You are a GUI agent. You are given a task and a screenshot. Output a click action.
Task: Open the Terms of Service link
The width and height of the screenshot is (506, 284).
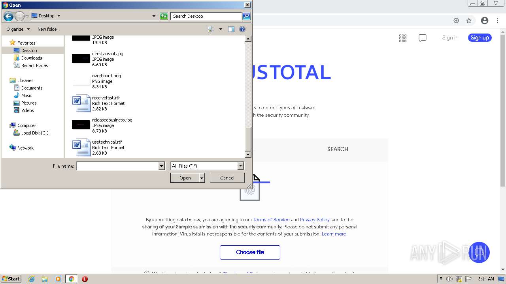click(271, 220)
